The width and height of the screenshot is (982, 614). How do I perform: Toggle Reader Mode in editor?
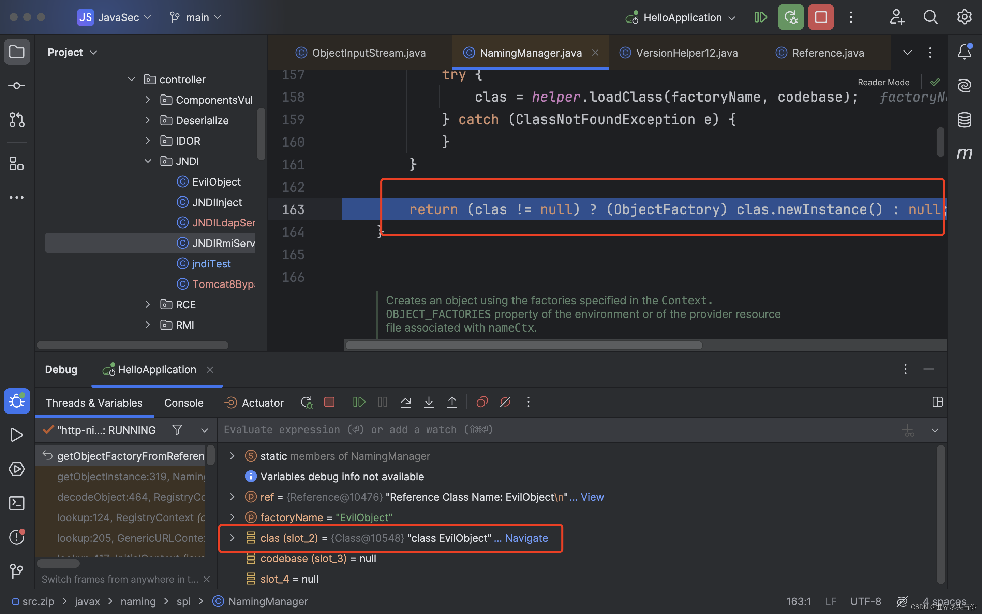tap(883, 83)
